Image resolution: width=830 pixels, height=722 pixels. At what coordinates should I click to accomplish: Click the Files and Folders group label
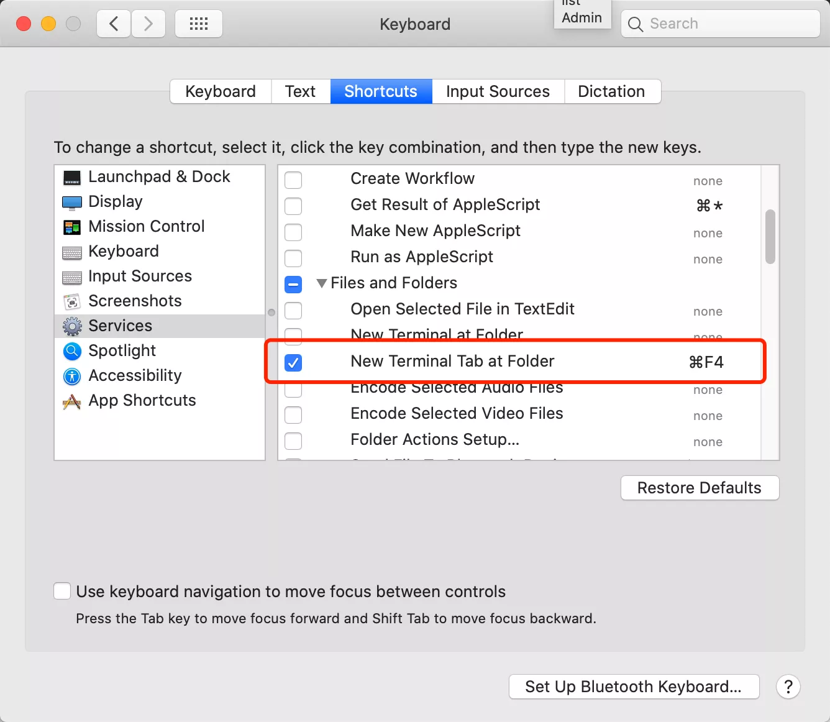point(394,283)
